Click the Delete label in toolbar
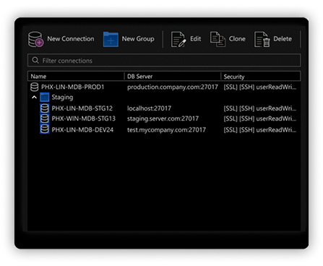323x266 pixels. coord(283,39)
